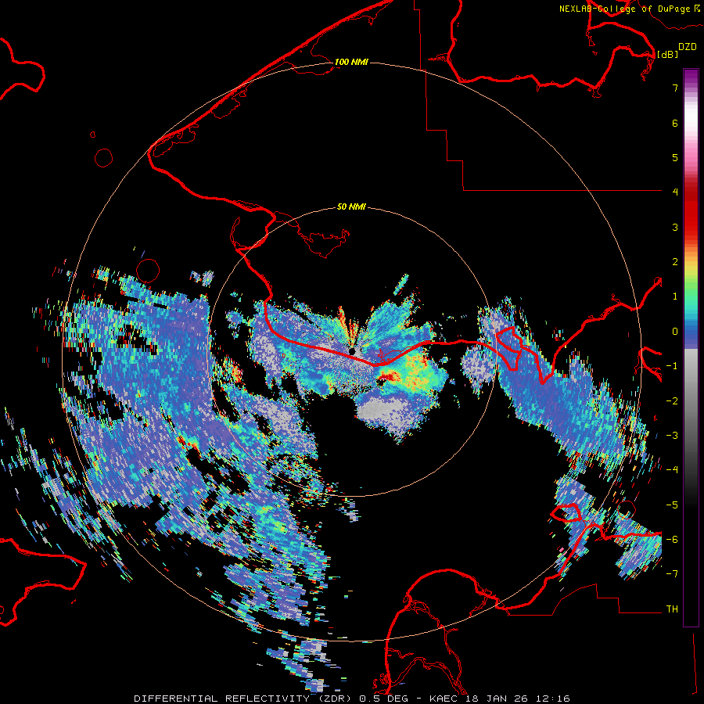Click the 100 NMI range ring label
The width and height of the screenshot is (704, 704).
(351, 62)
